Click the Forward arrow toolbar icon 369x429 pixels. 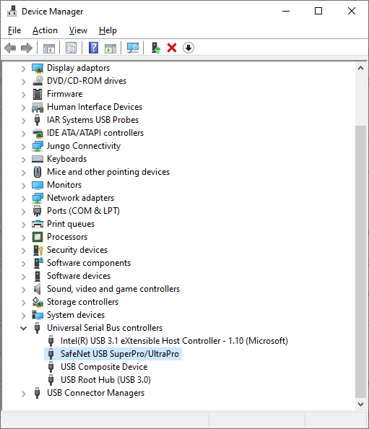(x=27, y=48)
